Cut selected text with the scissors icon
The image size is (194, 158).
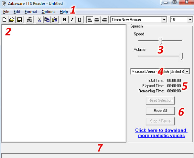(39, 20)
